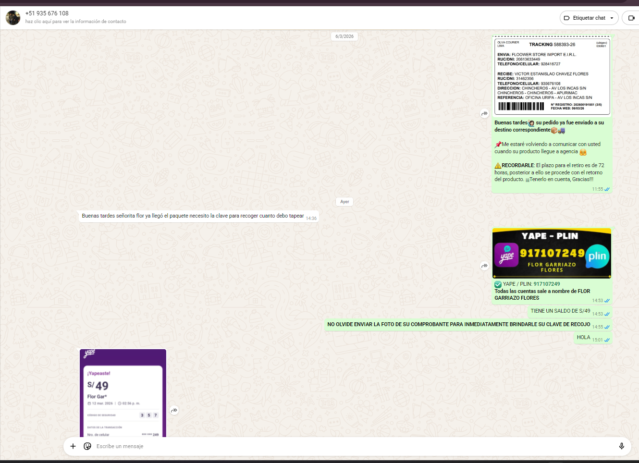Open the contact's profile picture
This screenshot has width=639, height=463.
[13, 18]
